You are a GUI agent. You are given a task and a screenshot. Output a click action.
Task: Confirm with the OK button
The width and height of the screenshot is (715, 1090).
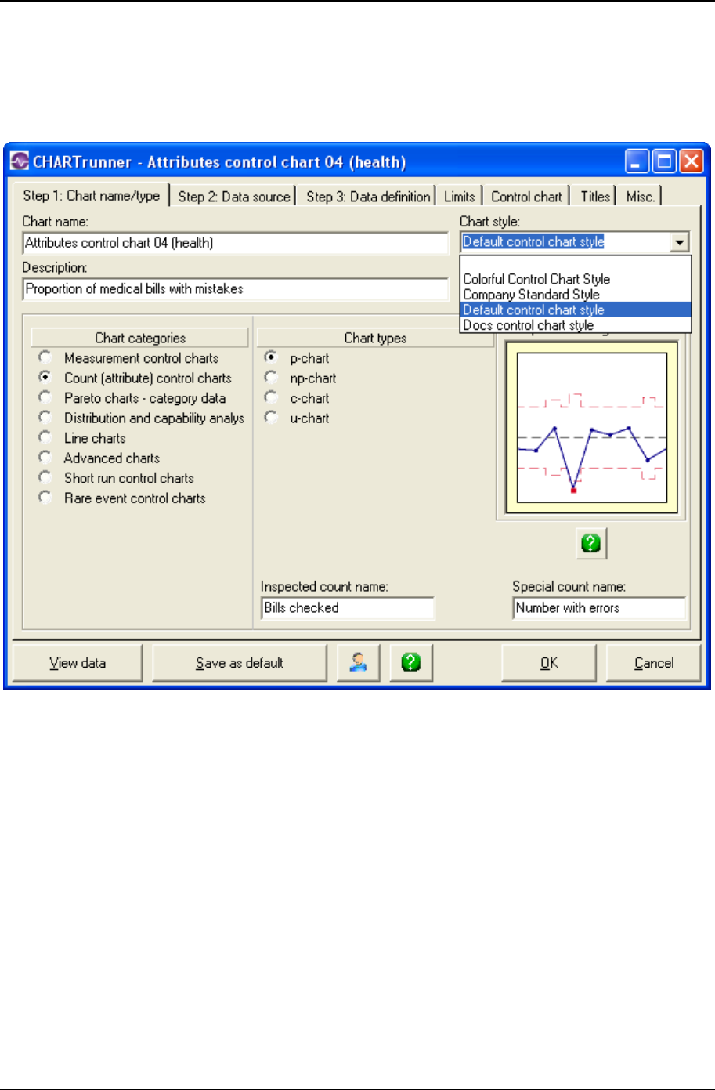point(549,663)
